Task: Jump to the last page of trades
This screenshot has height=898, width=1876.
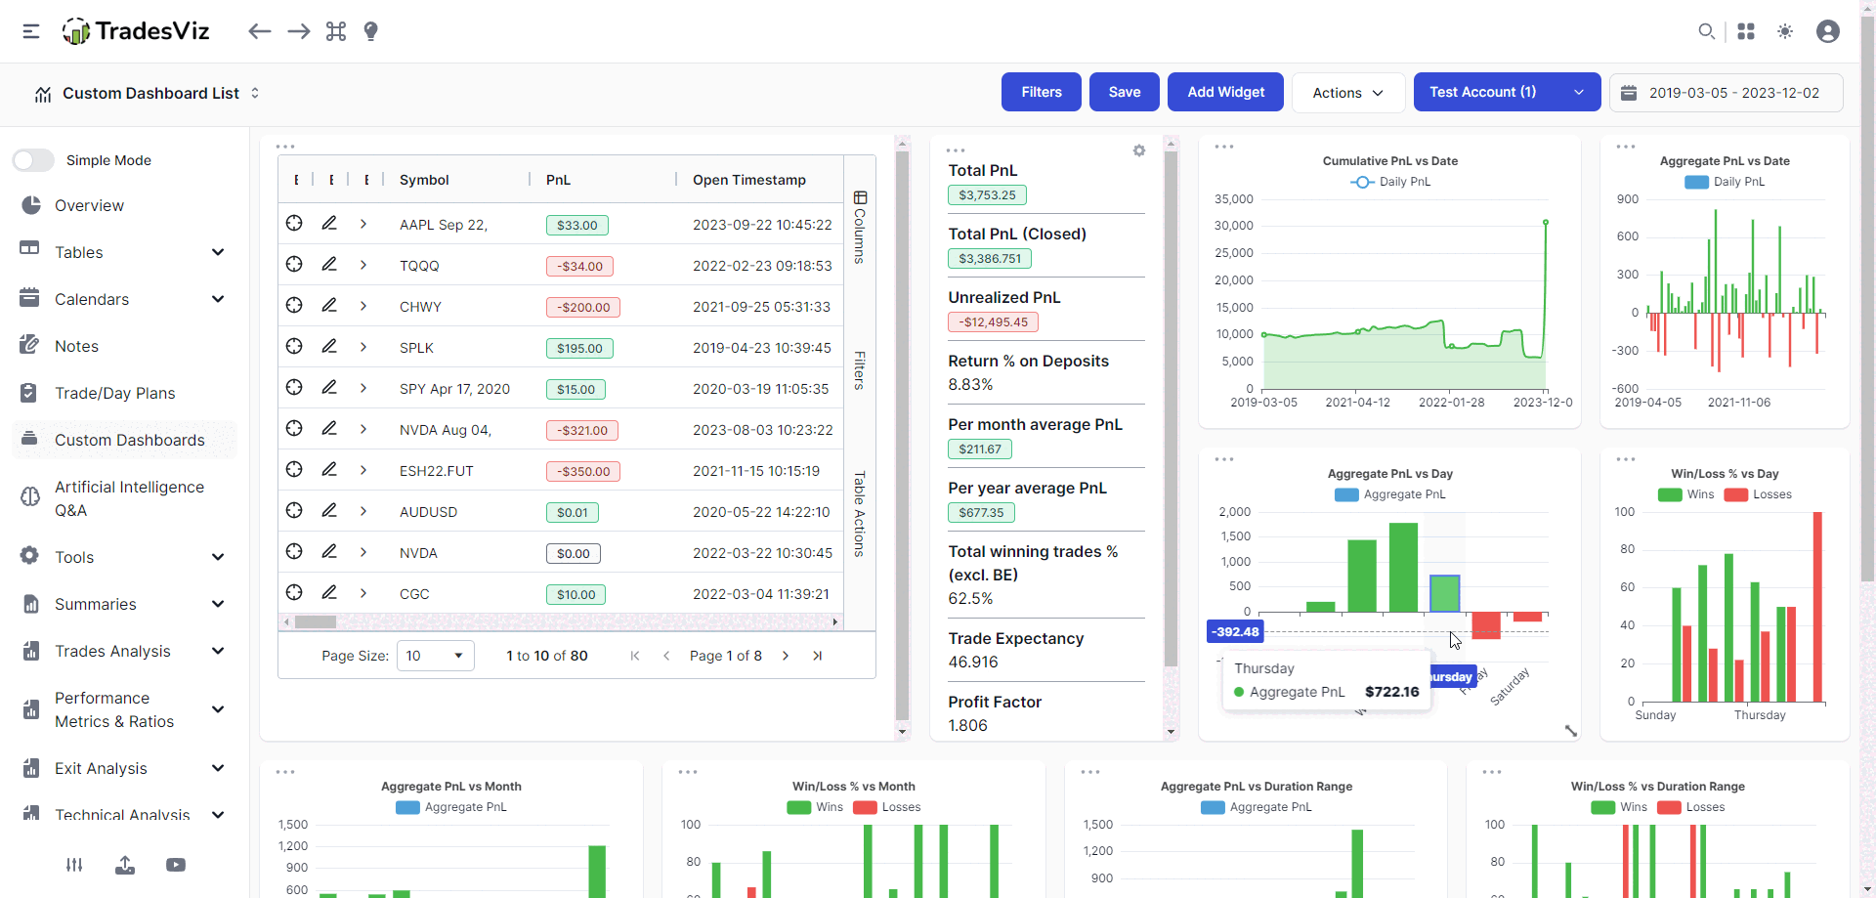Action: 819,656
